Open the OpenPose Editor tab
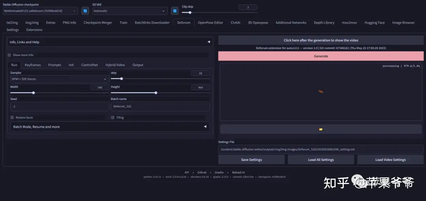This screenshot has width=426, height=201. [211, 23]
